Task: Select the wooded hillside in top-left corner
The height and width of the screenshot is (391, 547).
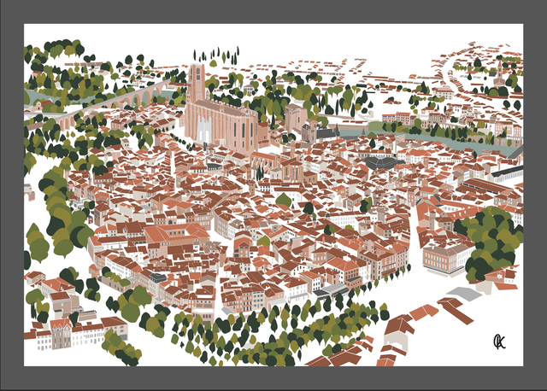Action: 60,64
